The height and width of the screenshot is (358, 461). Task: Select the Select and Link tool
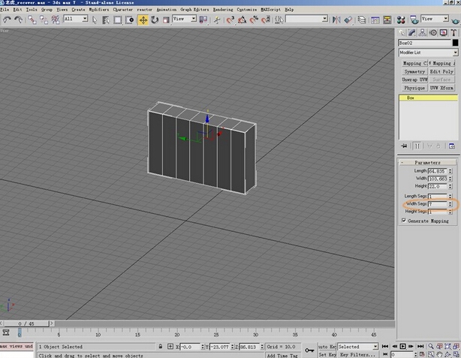click(x=32, y=20)
